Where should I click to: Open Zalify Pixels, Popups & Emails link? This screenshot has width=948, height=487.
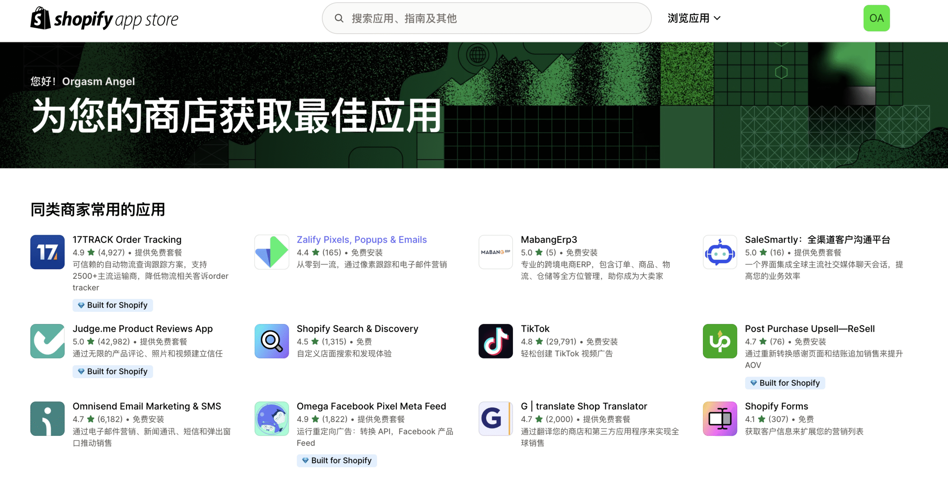pyautogui.click(x=361, y=240)
